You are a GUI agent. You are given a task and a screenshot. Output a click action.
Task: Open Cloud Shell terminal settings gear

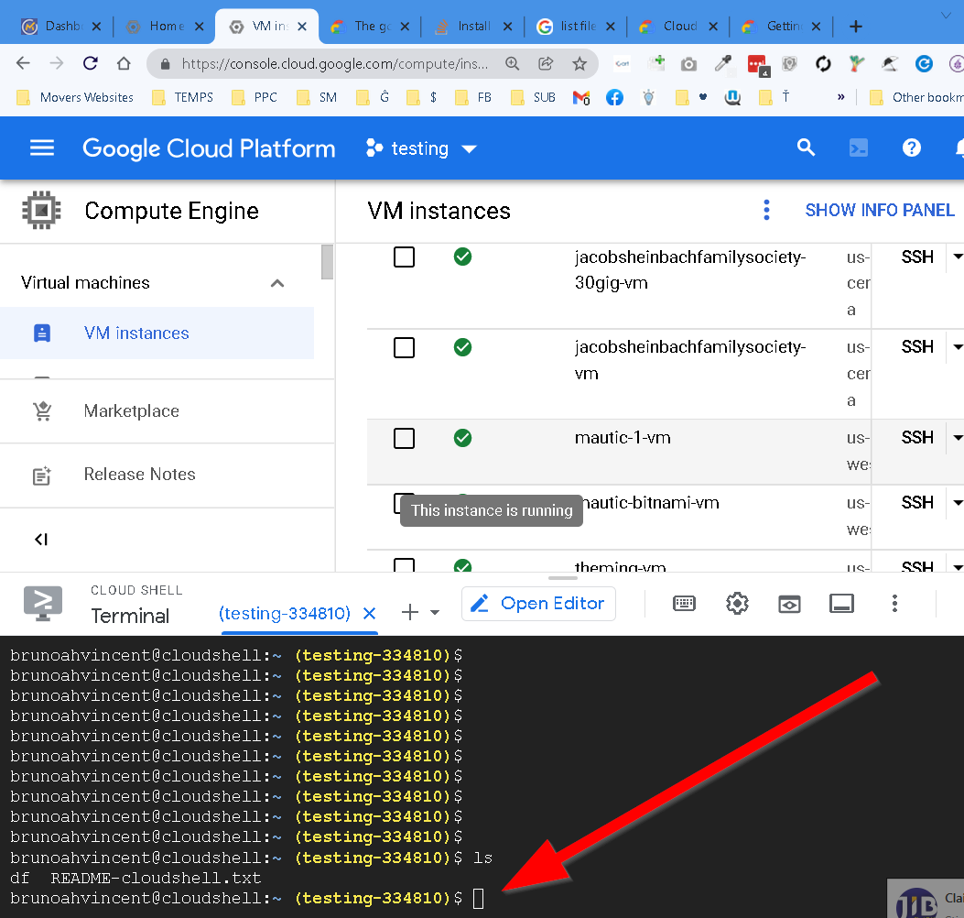coord(737,604)
